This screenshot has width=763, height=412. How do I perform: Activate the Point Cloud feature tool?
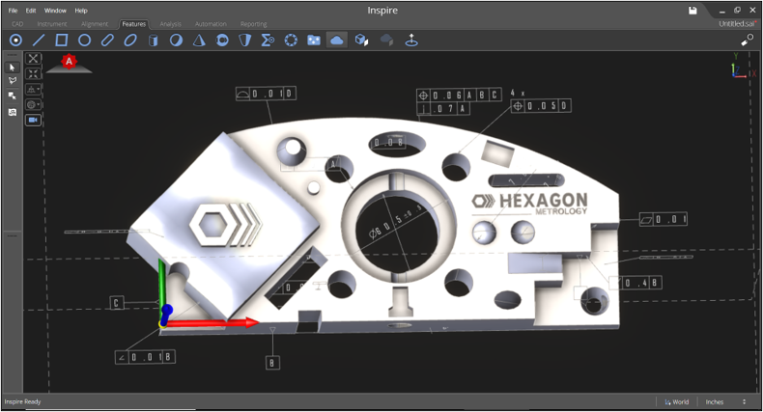(x=337, y=41)
